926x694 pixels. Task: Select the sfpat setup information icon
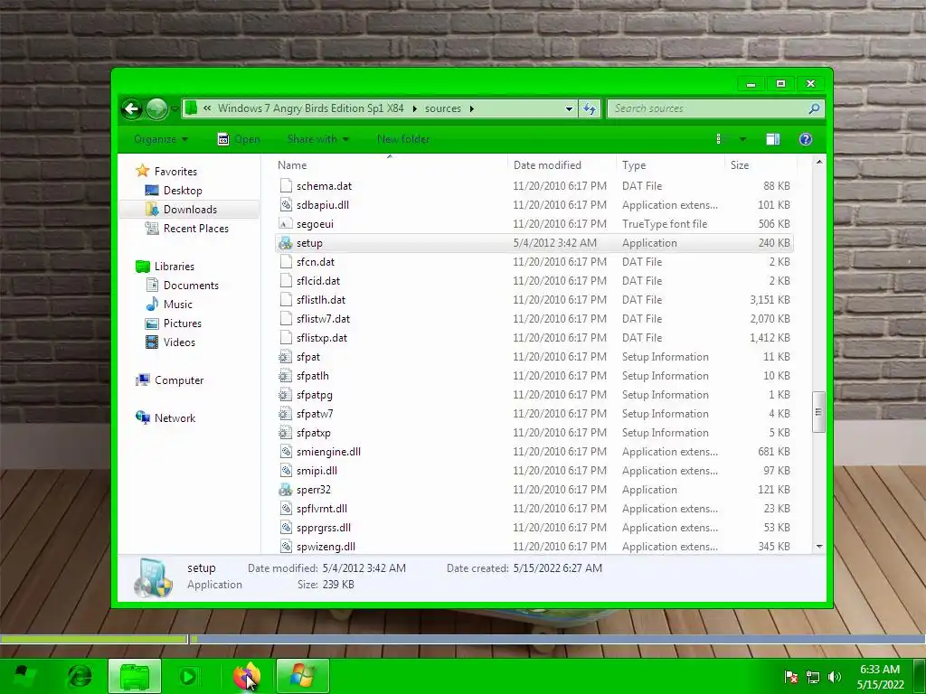point(286,357)
